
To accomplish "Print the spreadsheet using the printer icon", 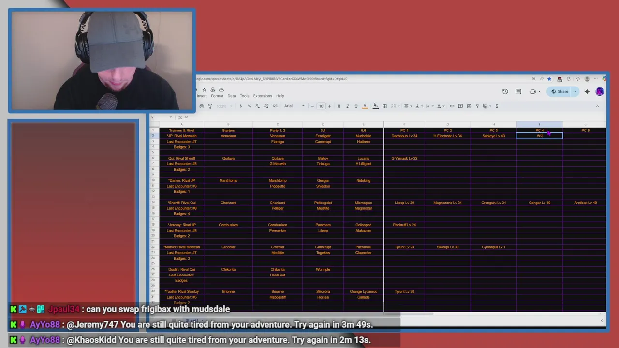I will (x=202, y=106).
